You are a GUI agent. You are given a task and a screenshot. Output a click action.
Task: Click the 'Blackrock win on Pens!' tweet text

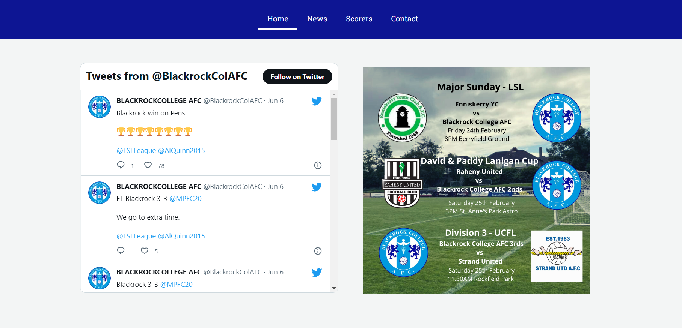[151, 113]
